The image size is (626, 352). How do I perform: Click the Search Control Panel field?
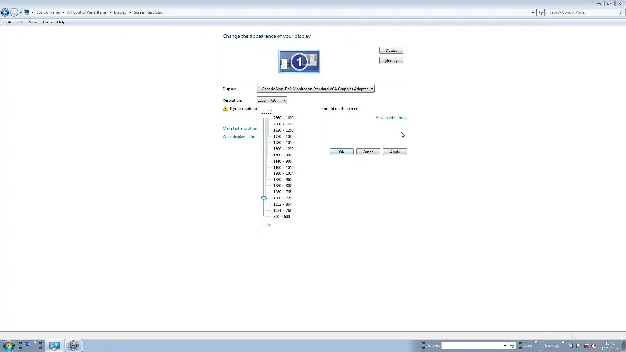pyautogui.click(x=583, y=12)
